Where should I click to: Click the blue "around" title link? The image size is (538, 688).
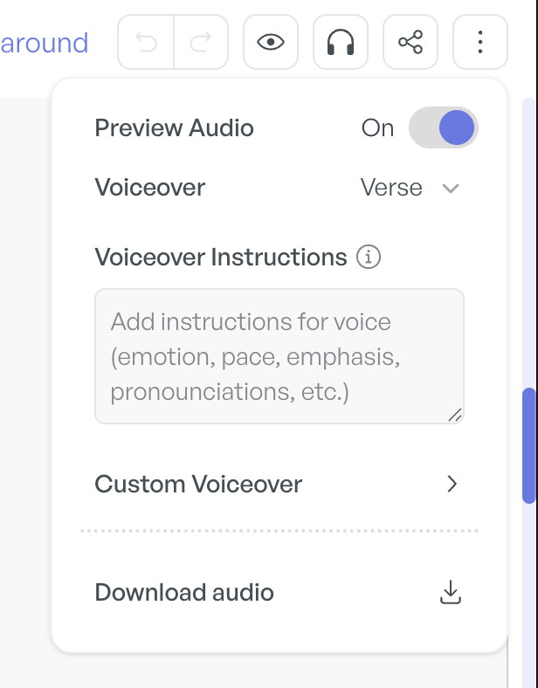pyautogui.click(x=45, y=43)
